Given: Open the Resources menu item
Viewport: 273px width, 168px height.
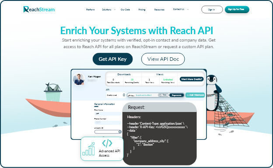Looking at the screenshot, I should tap(159, 10).
